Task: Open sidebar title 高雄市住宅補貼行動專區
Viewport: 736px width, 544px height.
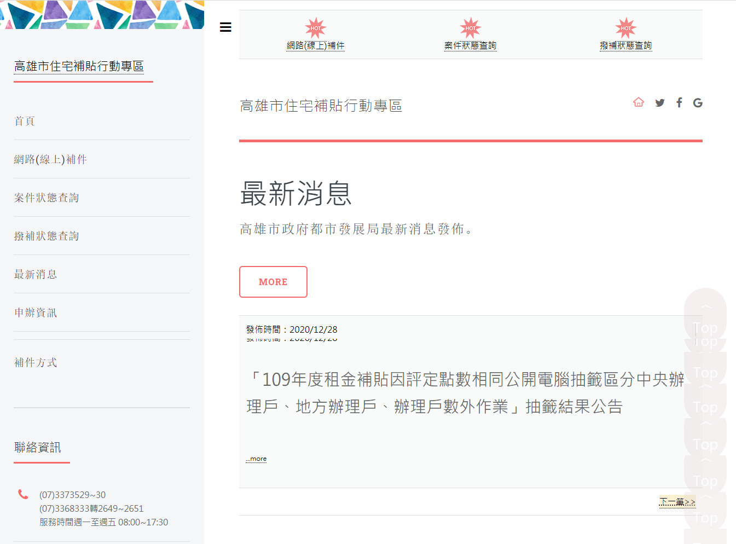Action: (x=79, y=66)
